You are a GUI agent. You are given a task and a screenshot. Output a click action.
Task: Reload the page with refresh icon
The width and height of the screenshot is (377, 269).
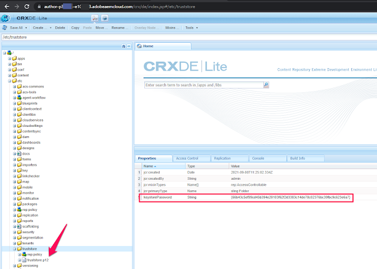click(x=27, y=6)
